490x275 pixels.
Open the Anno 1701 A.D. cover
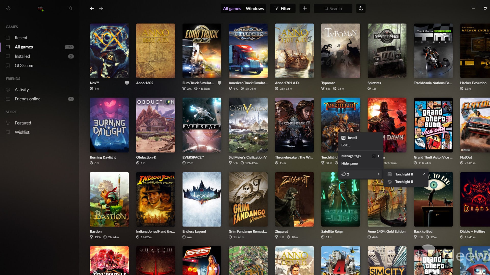[295, 51]
